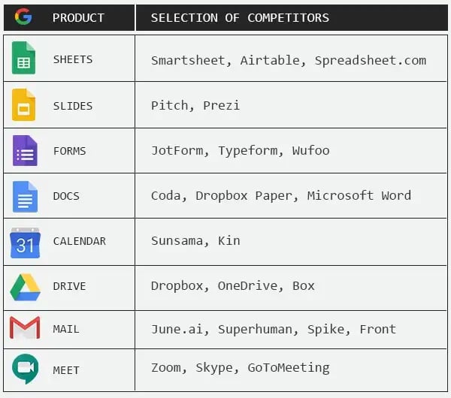The height and width of the screenshot is (398, 451).
Task: Click the SELECTION OF COMPETITORS header
Action: 241,18
